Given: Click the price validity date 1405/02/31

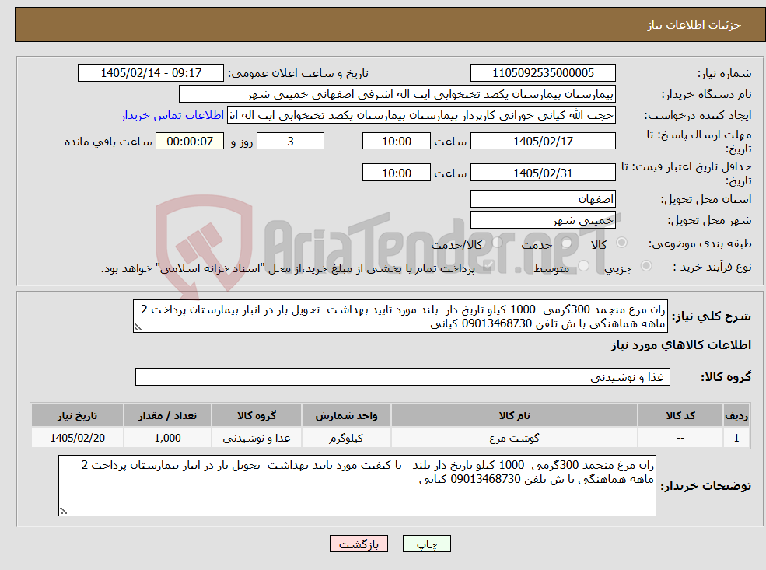Looking at the screenshot, I should coord(543,173).
